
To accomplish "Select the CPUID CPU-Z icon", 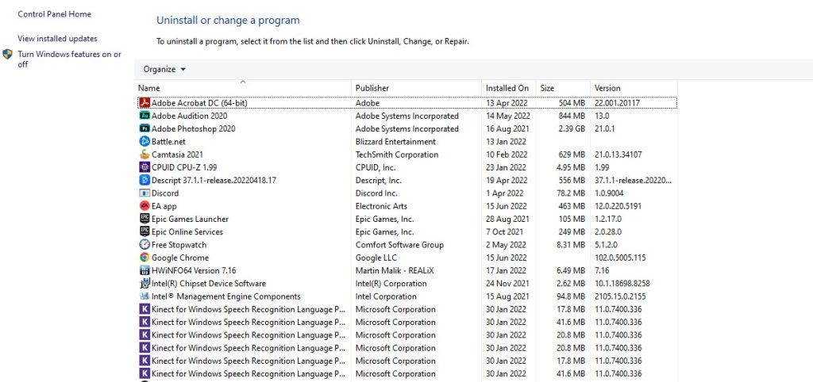I will tap(144, 167).
